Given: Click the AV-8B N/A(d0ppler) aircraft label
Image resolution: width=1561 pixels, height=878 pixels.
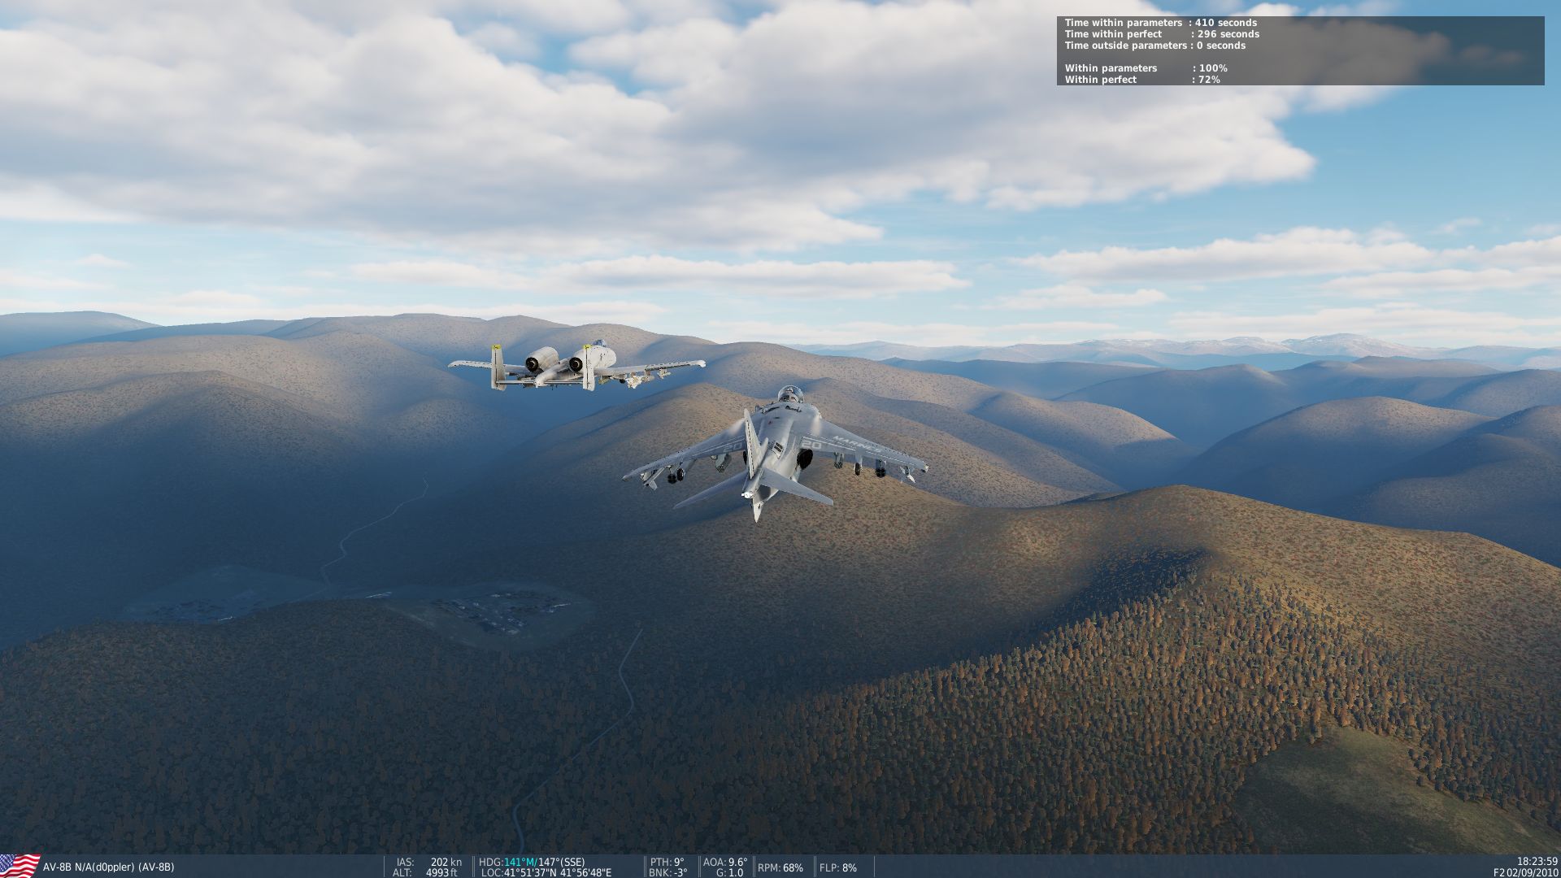Looking at the screenshot, I should pos(108,867).
